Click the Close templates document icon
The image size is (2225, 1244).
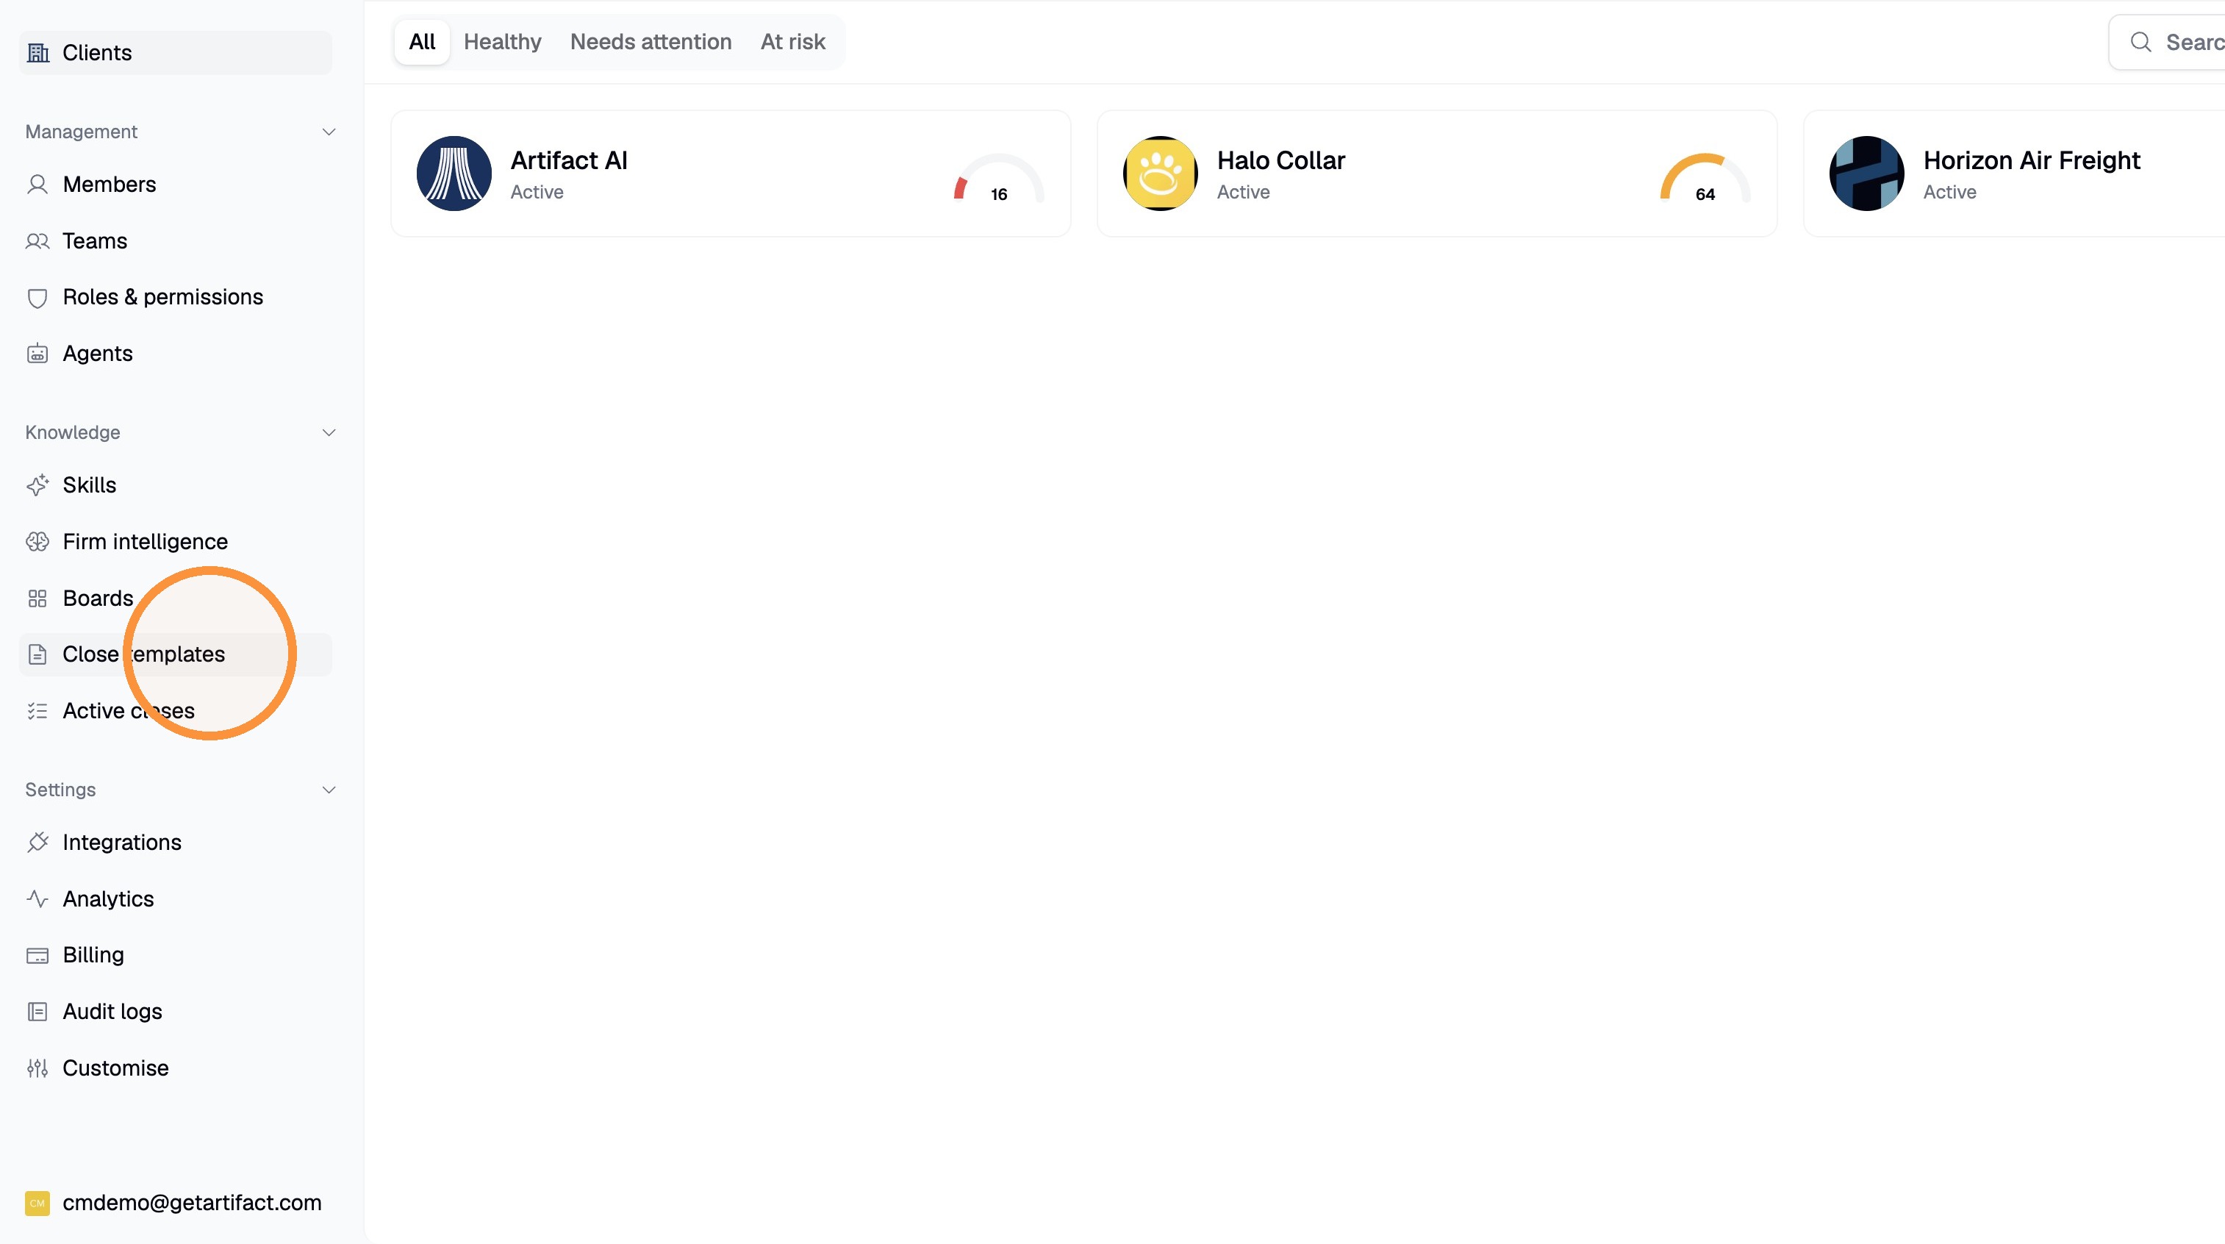[37, 655]
